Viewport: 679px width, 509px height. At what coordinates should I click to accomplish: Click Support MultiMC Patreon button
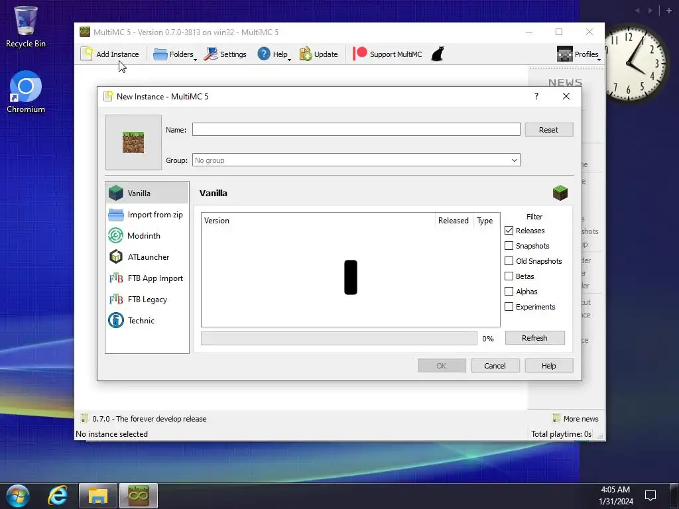[x=387, y=54]
